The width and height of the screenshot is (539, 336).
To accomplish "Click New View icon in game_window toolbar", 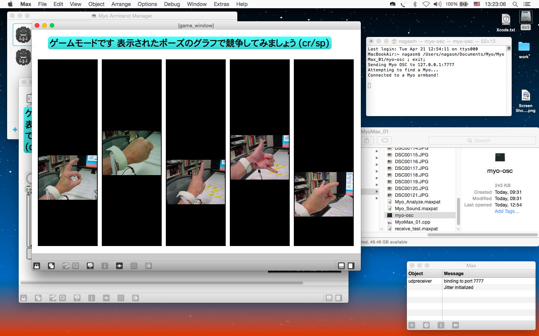I will click(51, 266).
